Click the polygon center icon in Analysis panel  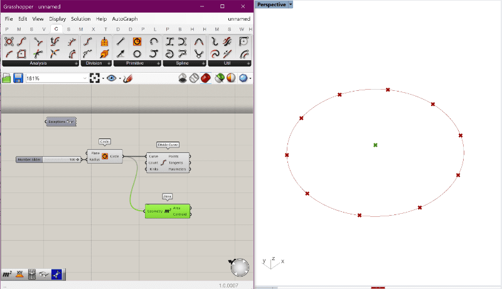pos(21,54)
